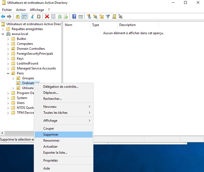
Task: Choose Délégation de contrôle in context menu
Action: (x=64, y=87)
